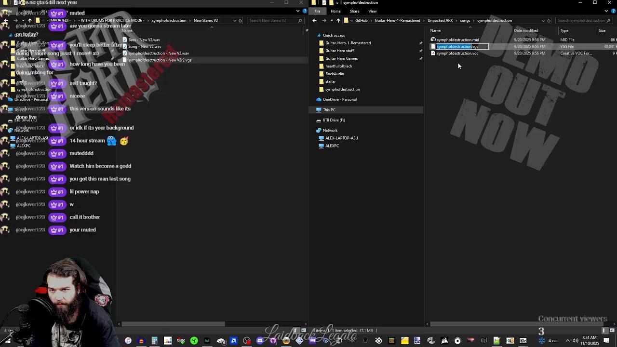Switch symphofdestruction window to details view

tap(605, 331)
